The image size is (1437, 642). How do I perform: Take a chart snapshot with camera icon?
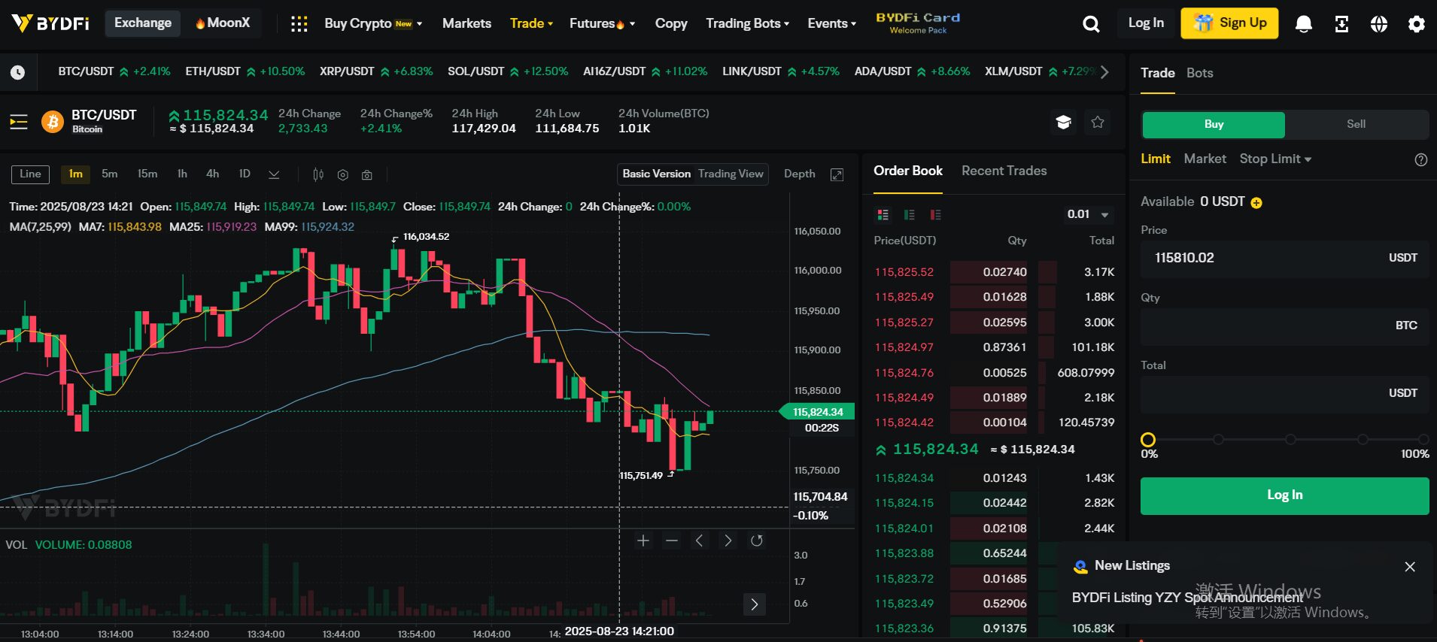367,174
